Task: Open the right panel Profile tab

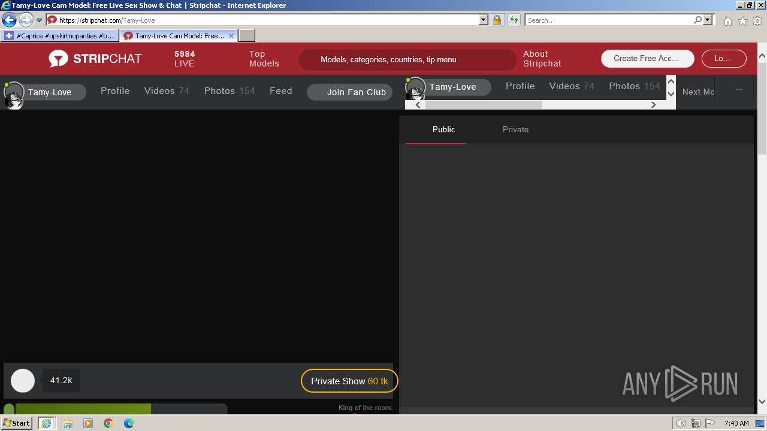Action: [x=520, y=86]
